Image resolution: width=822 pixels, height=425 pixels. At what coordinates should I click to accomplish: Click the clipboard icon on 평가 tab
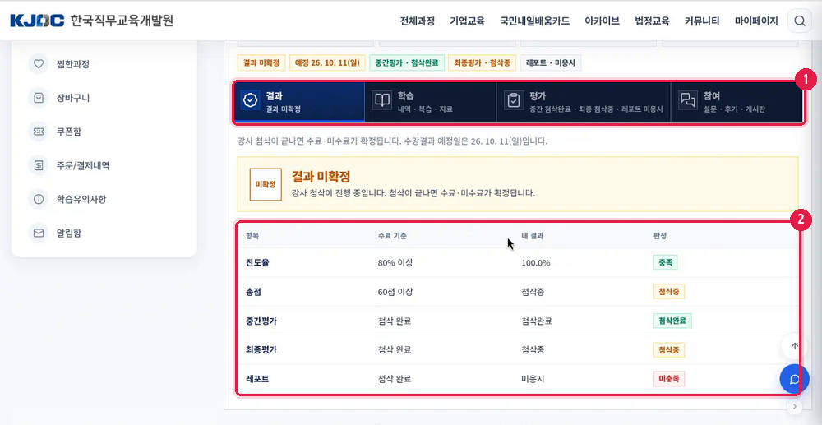515,100
